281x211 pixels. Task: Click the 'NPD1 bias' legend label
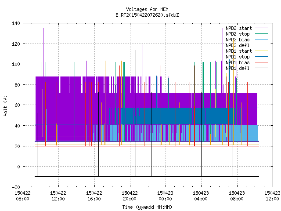click(x=238, y=62)
